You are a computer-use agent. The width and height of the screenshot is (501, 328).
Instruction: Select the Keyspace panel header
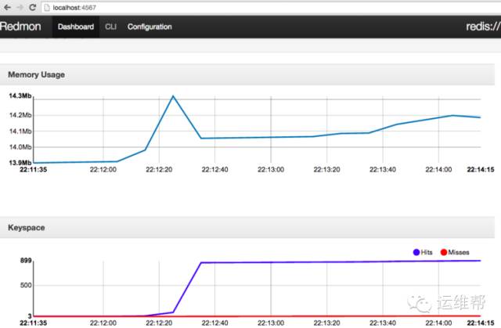pos(247,227)
